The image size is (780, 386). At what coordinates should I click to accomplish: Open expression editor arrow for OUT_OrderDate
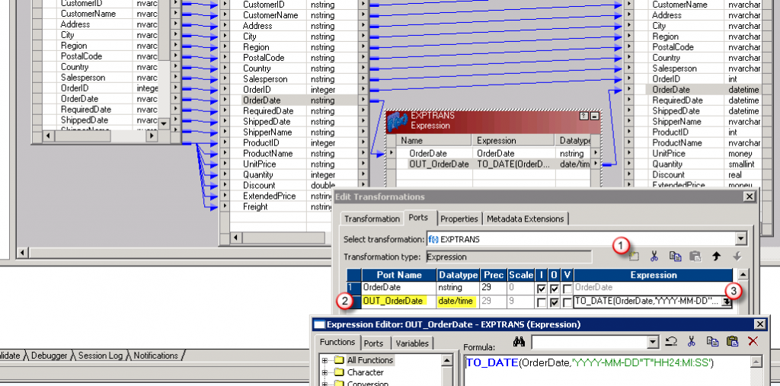pos(727,302)
